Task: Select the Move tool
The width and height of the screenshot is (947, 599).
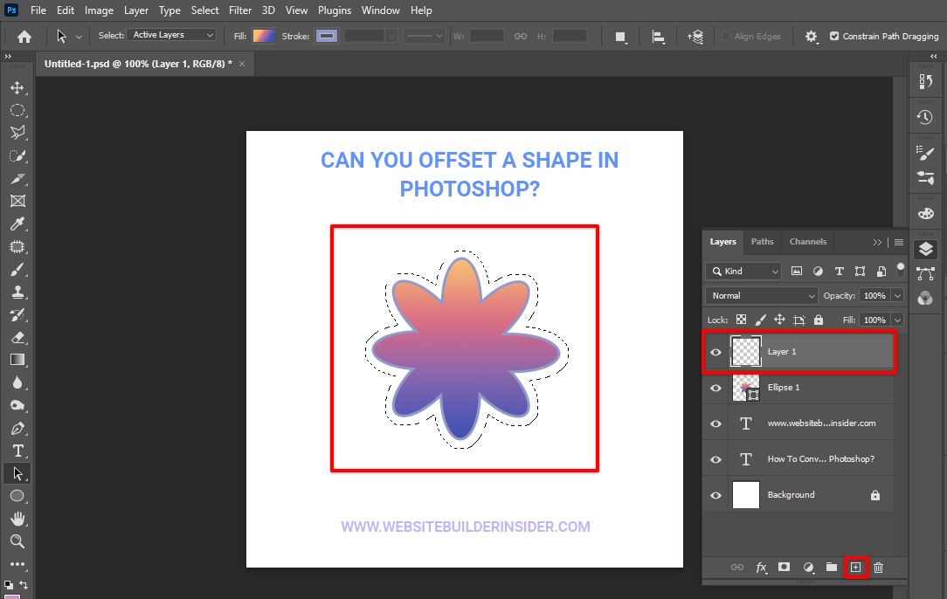Action: (17, 87)
